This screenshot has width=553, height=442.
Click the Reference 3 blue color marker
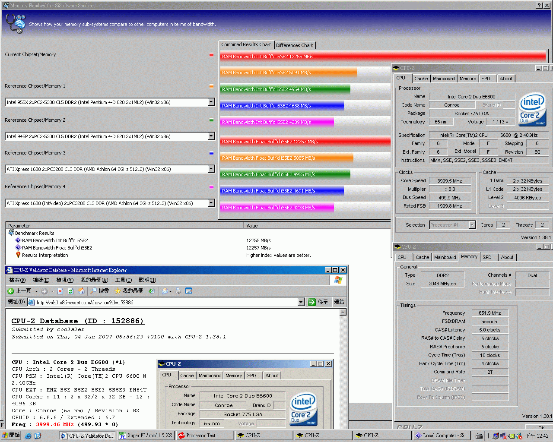click(211, 153)
